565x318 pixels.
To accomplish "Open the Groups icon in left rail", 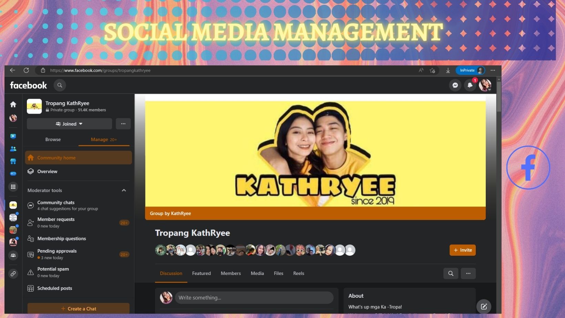I will (13, 255).
